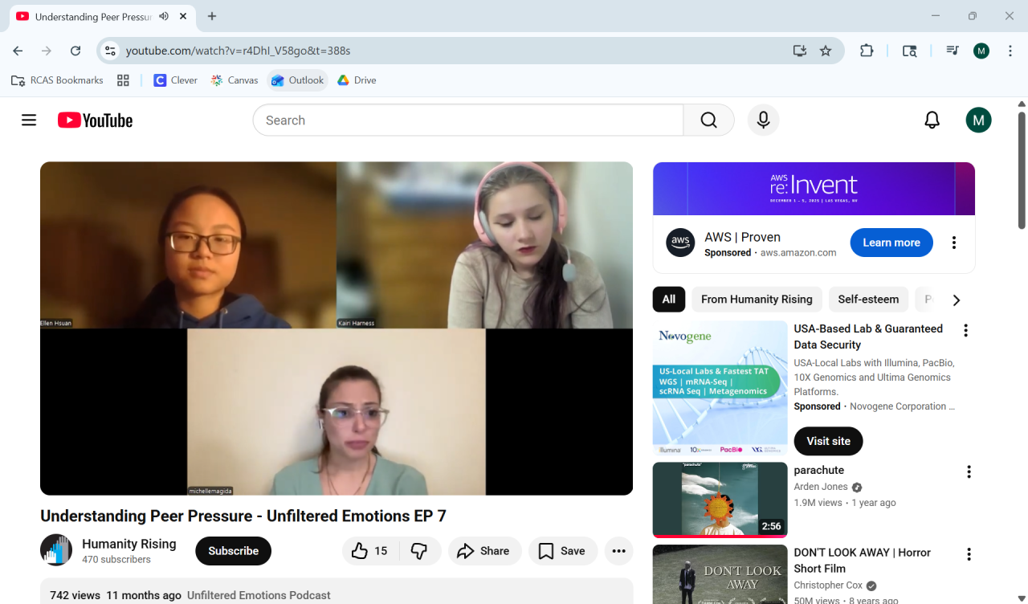Select the 'From Humanity Rising' filter chip
Viewport: 1028px width, 604px height.
pos(757,300)
